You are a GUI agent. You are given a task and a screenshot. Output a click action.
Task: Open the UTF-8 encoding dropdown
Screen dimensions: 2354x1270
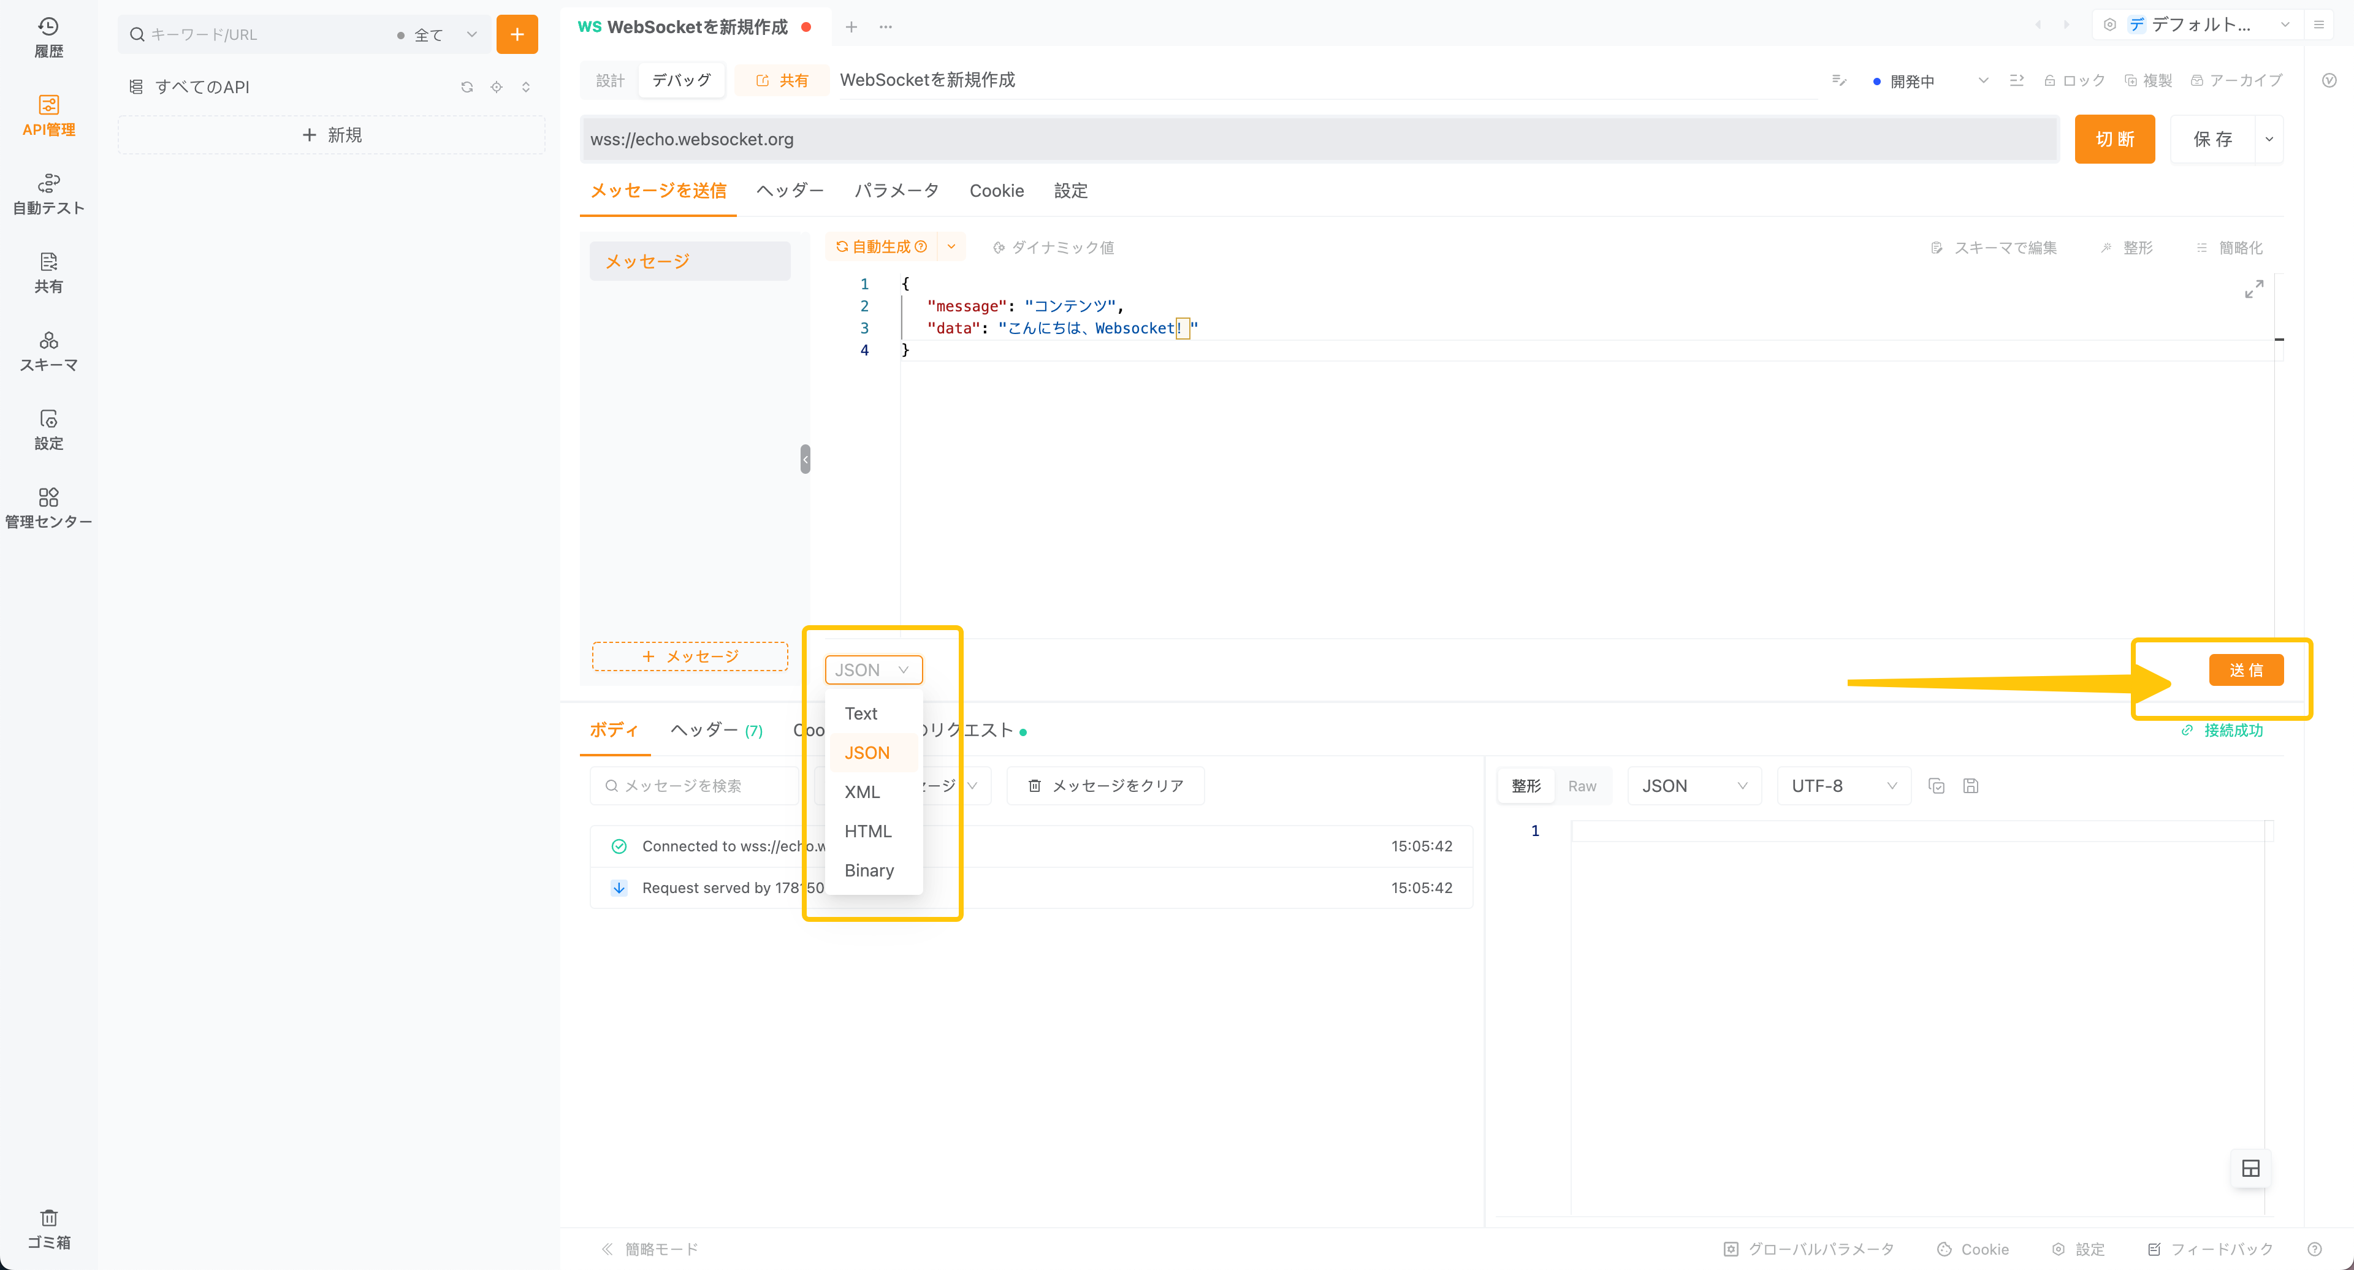pyautogui.click(x=1843, y=786)
